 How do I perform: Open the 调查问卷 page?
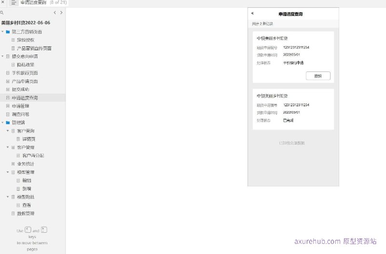(x=20, y=114)
